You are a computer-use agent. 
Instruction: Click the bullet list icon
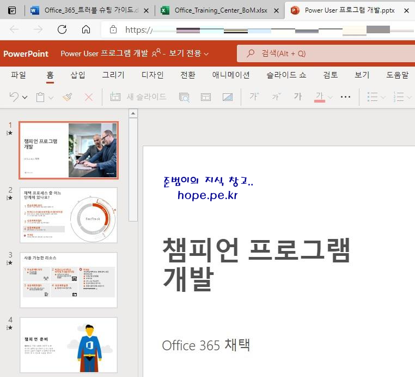[x=373, y=97]
